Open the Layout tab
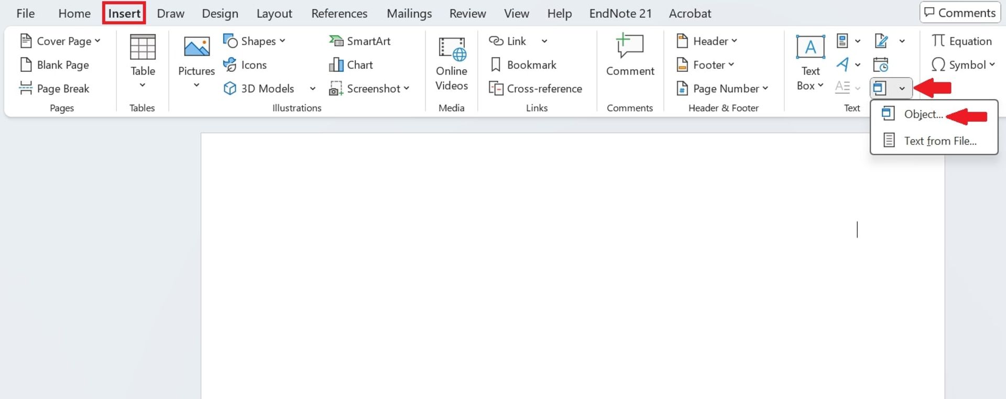The width and height of the screenshot is (1006, 399). click(x=274, y=14)
